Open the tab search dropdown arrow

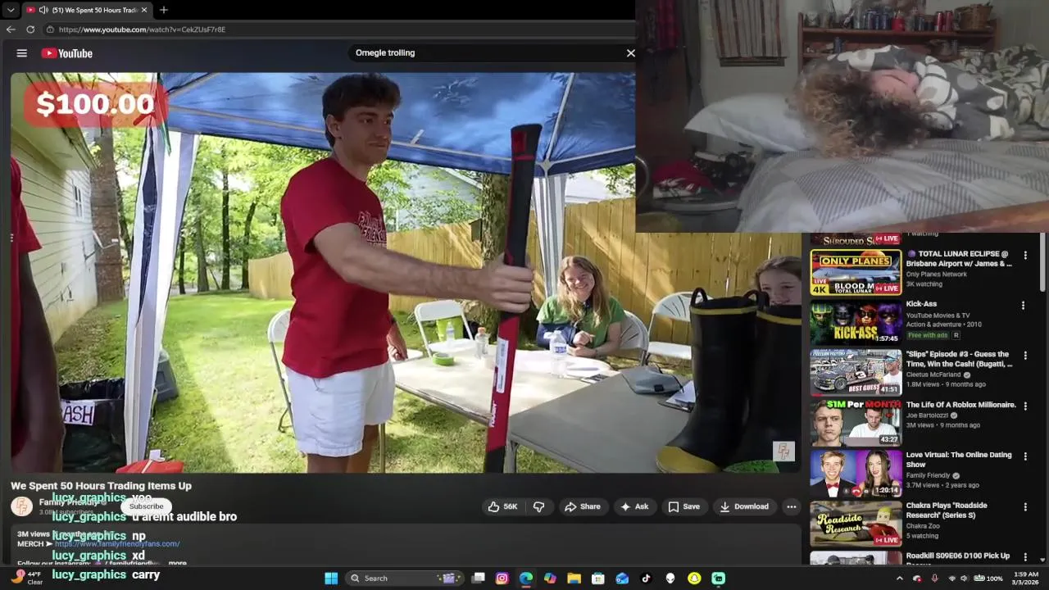click(x=11, y=10)
